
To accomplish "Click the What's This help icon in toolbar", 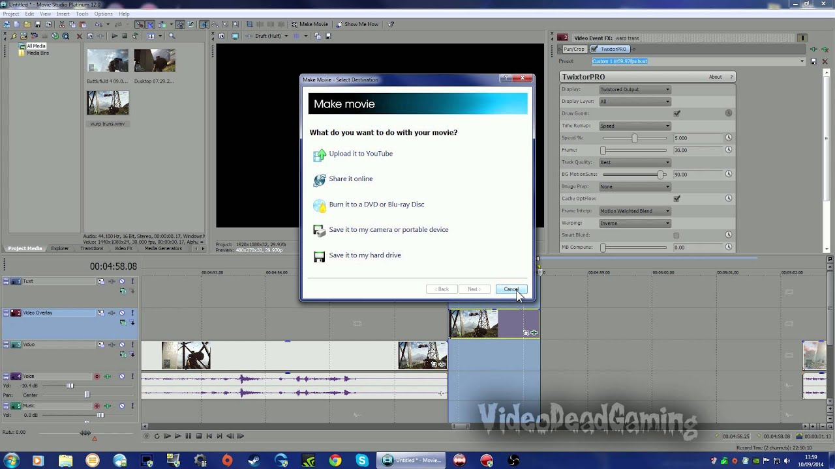I will click(391, 24).
